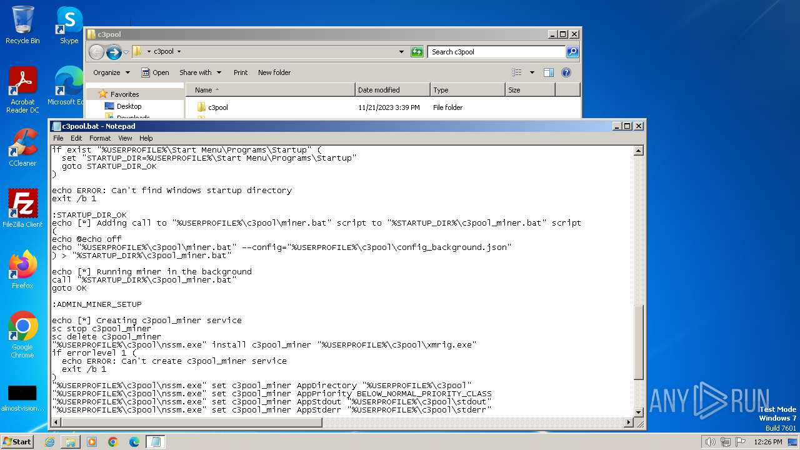Image resolution: width=800 pixels, height=450 pixels.
Task: Open Notepad's View menu
Action: pyautogui.click(x=125, y=138)
